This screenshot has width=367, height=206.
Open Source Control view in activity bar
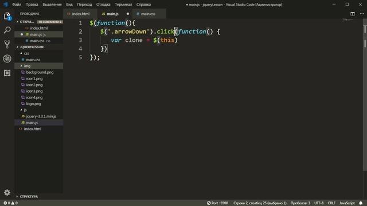[7, 45]
